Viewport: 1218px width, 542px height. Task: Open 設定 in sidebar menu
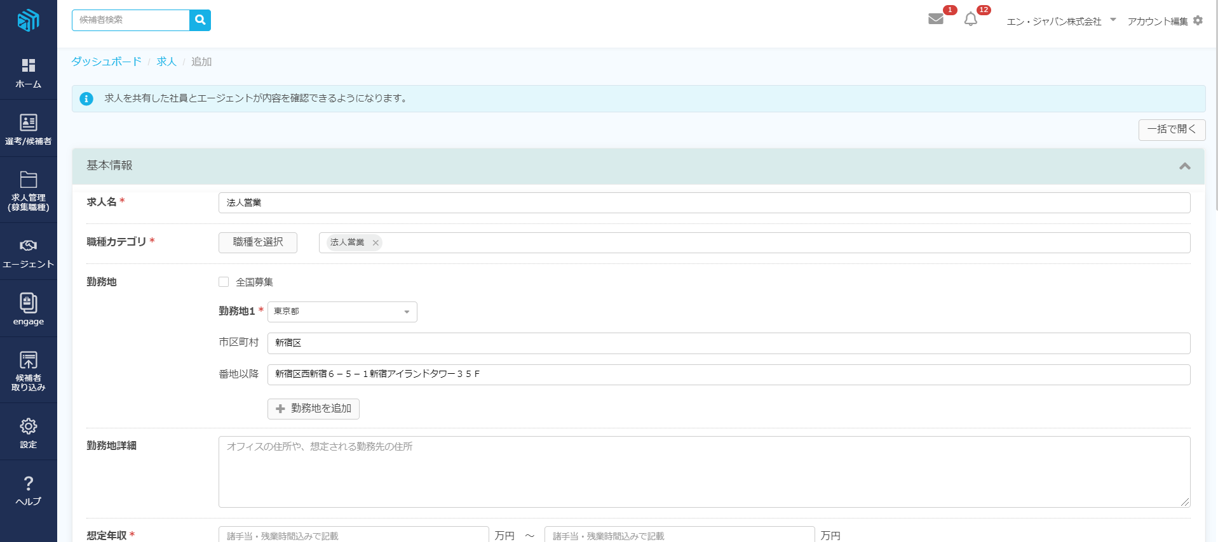point(29,432)
